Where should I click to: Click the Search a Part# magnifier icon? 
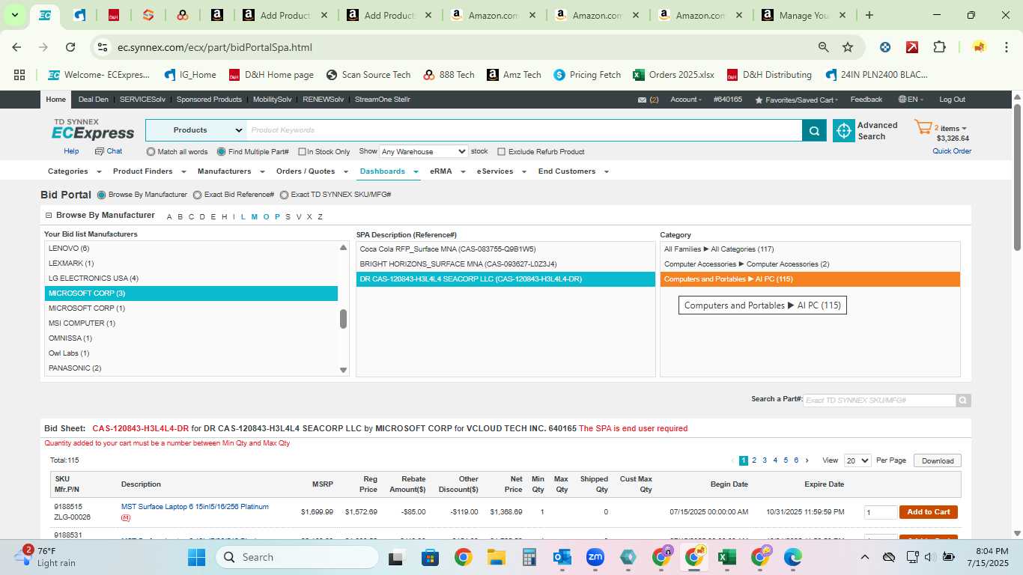pos(964,401)
